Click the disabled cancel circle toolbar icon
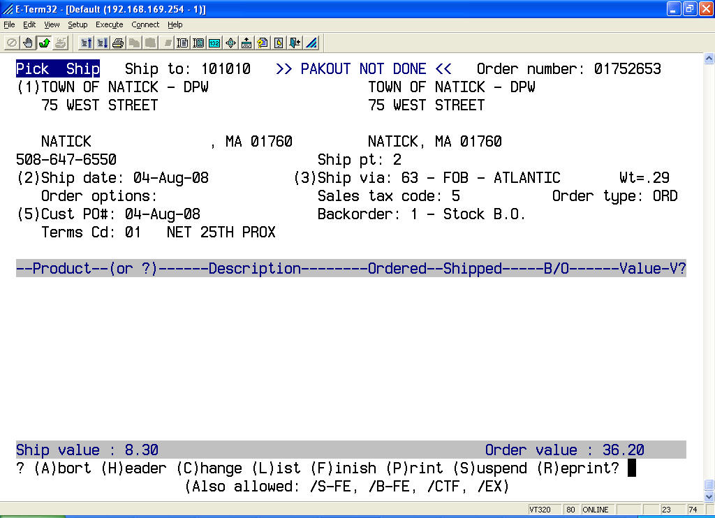 click(x=12, y=43)
